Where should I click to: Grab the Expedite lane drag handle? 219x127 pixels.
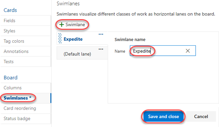(x=60, y=38)
